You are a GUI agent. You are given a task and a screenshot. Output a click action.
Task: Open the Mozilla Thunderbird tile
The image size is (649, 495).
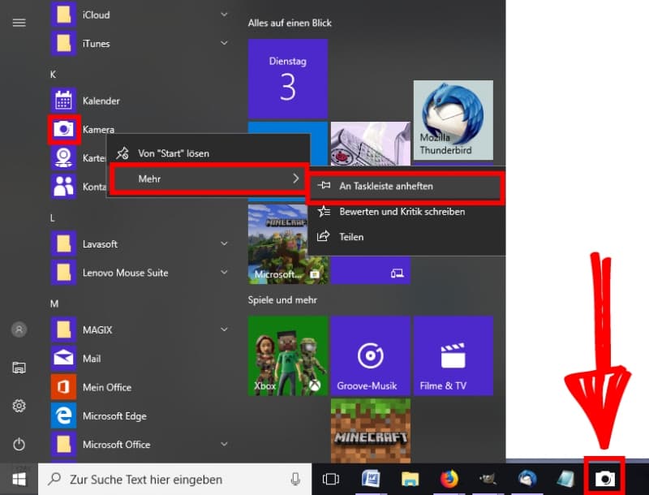(x=453, y=120)
